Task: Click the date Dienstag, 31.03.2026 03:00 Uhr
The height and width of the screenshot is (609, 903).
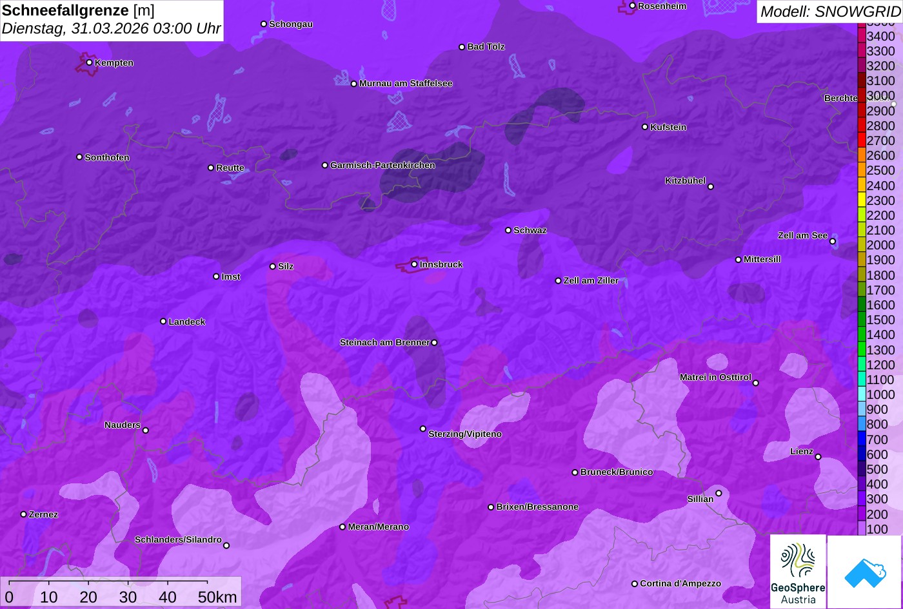Action: coord(112,28)
